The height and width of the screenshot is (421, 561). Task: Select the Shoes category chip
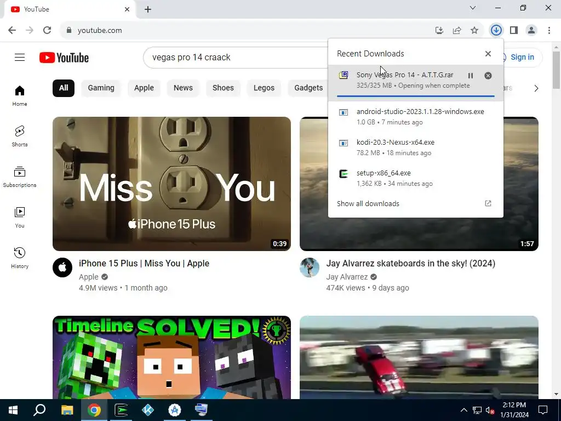pyautogui.click(x=223, y=88)
